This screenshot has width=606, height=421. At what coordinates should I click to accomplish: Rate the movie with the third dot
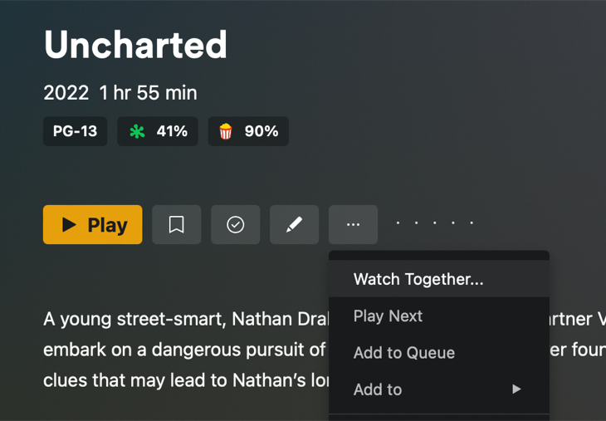click(x=435, y=223)
